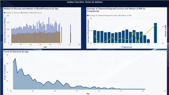Click the Count of Outcome by Age title
Image resolution: width=169 pixels, height=95 pixels.
click(x=16, y=52)
